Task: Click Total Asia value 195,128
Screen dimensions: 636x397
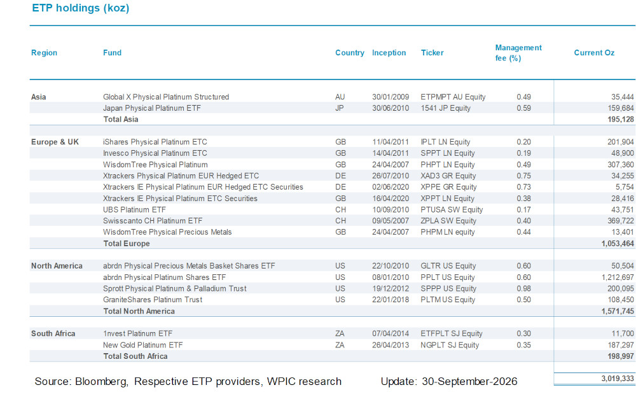Action: (621, 120)
